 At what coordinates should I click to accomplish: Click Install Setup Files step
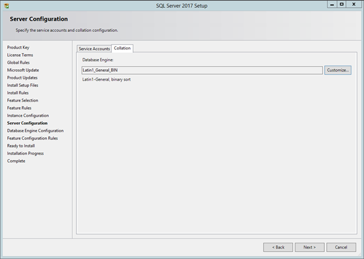click(22, 85)
